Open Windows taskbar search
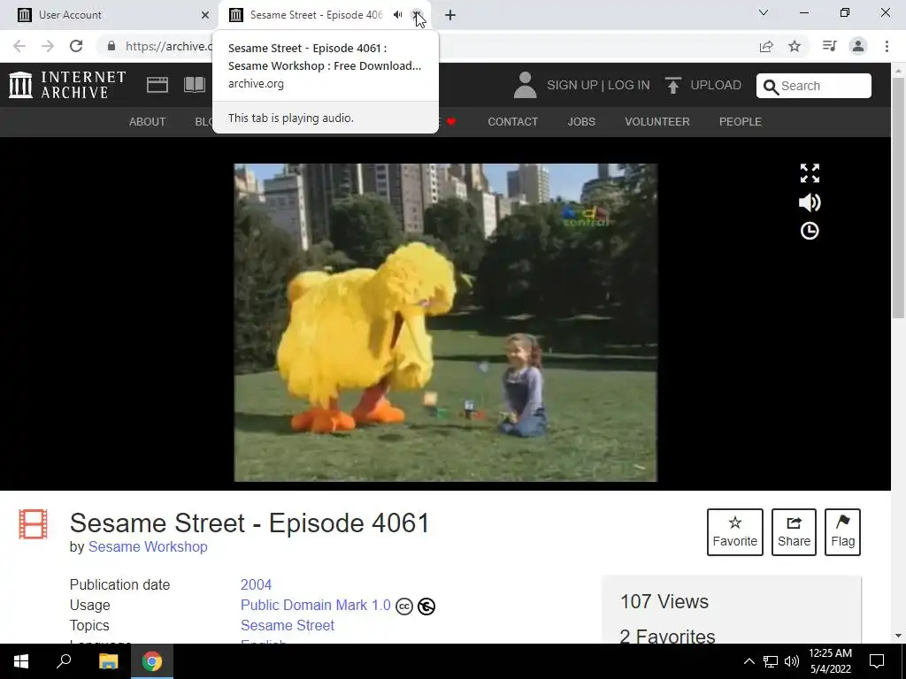 pos(64,661)
